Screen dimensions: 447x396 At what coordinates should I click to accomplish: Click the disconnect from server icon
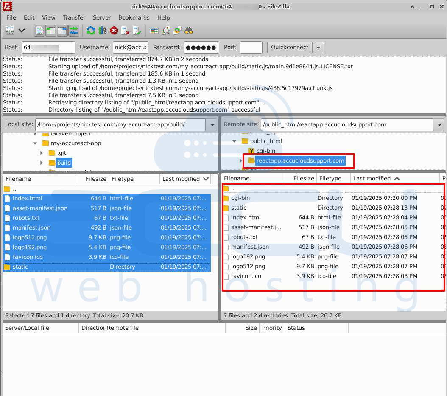coord(126,31)
